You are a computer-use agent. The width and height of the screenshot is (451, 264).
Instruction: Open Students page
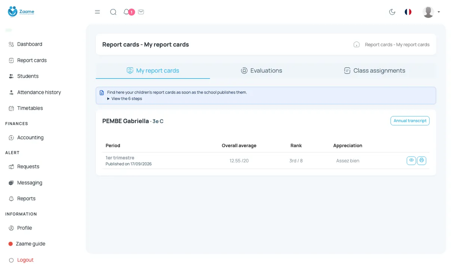[28, 76]
